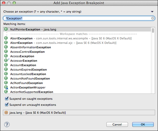Click the AclNotFoundException class icon
Viewport: 158px width, 131px height.
tap(6, 83)
